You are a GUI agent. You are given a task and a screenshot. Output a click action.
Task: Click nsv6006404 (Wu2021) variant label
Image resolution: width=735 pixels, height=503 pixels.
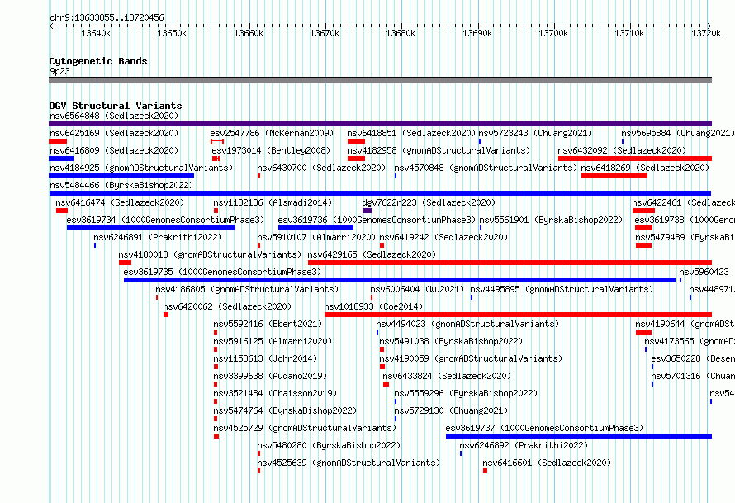pos(417,289)
